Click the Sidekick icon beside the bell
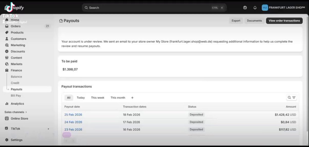This screenshot has width=309, height=147. coord(245,8)
